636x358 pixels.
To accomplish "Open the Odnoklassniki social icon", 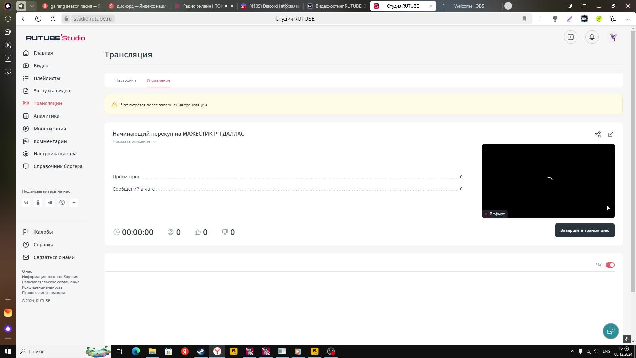I will (38, 203).
